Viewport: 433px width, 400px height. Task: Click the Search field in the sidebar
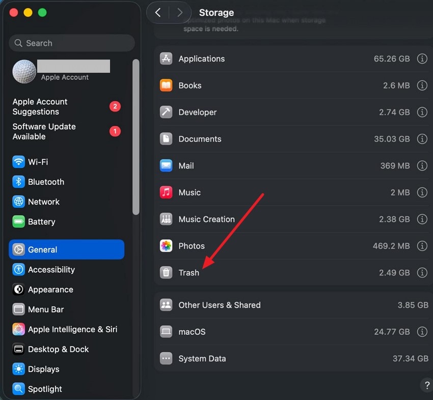coord(71,43)
